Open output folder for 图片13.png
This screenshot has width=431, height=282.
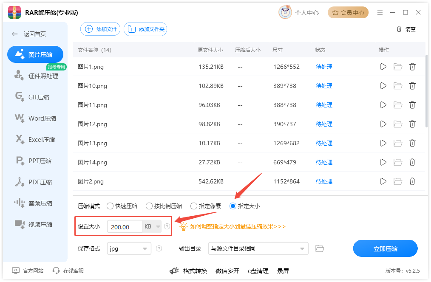point(398,143)
